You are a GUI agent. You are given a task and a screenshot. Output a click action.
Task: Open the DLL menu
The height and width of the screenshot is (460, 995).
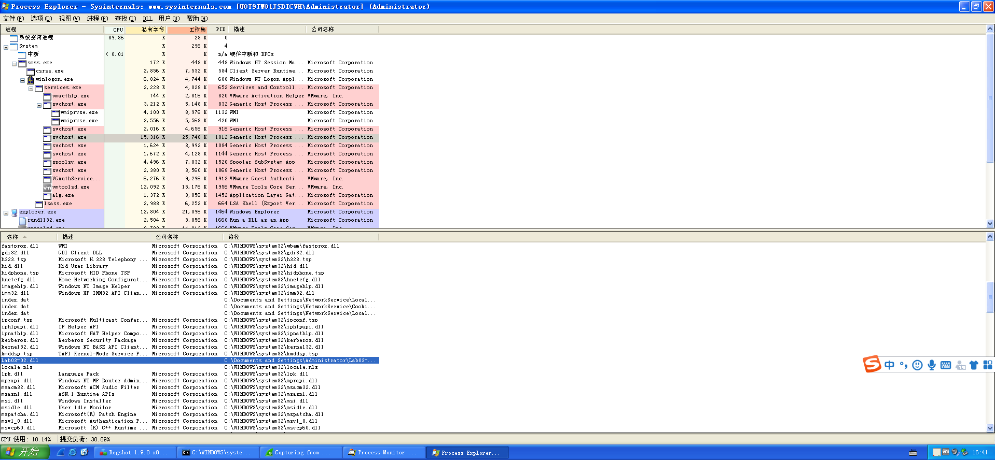(148, 19)
